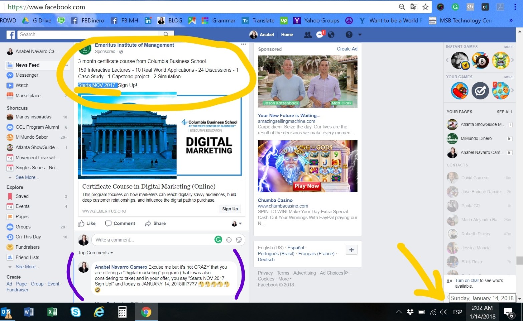Open Skype from the taskbar
Viewport: 523px width, 321px height.
[x=76, y=312]
